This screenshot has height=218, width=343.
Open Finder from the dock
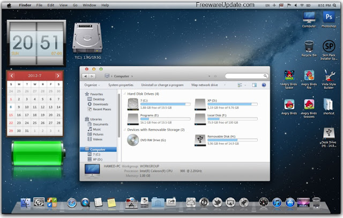[26, 202]
